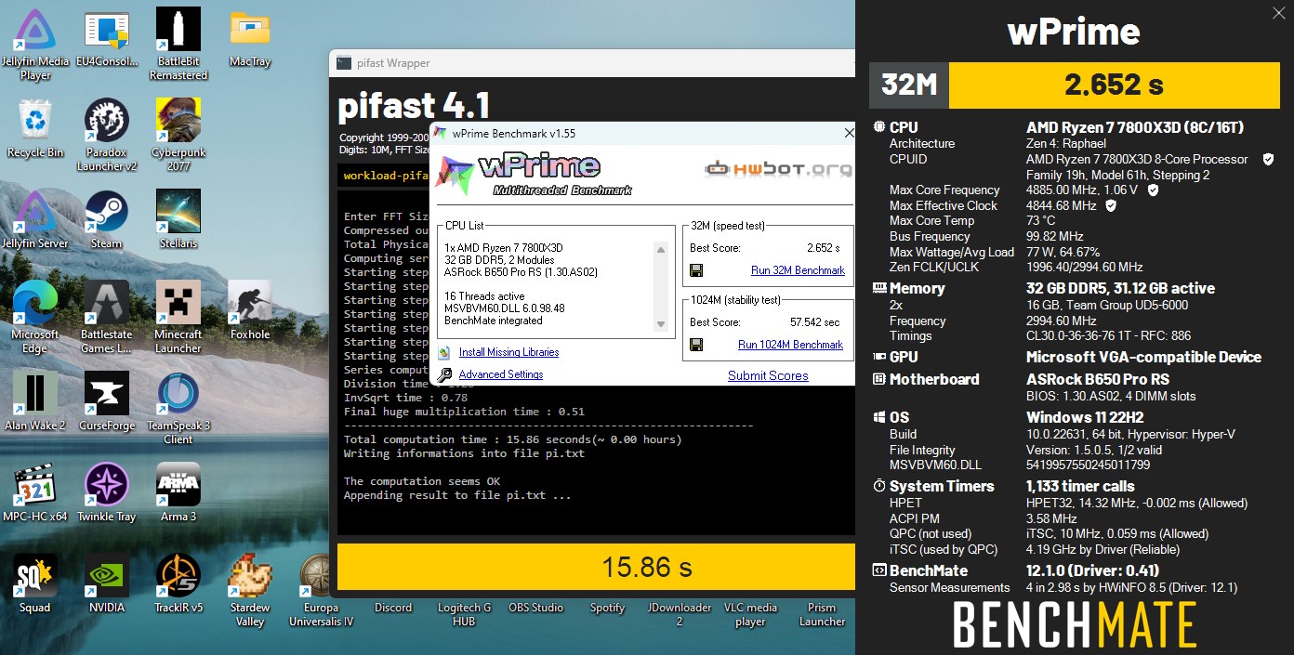Open Spotify shortcut label
This screenshot has height=655, width=1294.
[x=608, y=608]
